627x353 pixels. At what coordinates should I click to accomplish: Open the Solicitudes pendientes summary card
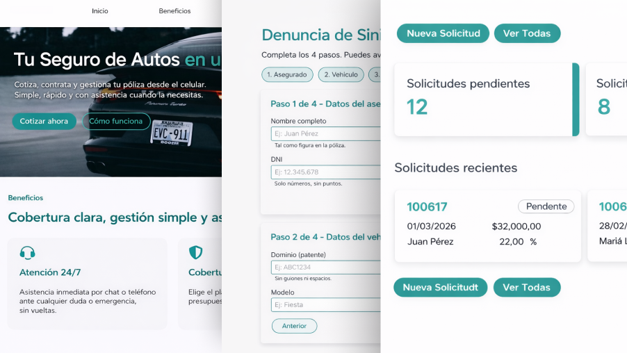[486, 99]
